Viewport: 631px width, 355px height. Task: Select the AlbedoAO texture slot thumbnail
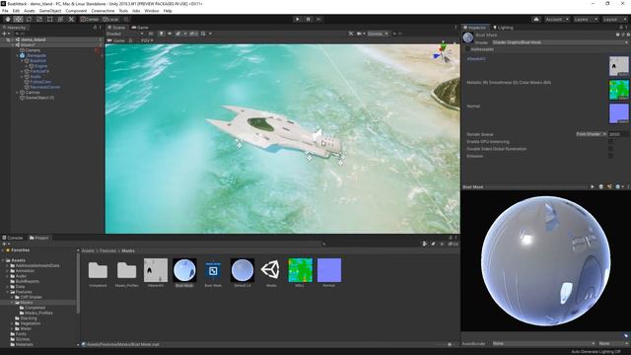pyautogui.click(x=618, y=66)
